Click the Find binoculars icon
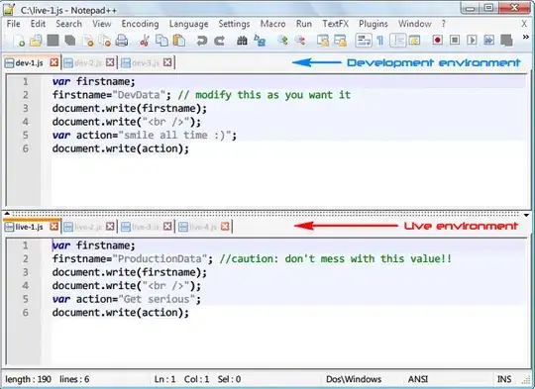Screen dimensions: 535x389 (242, 41)
